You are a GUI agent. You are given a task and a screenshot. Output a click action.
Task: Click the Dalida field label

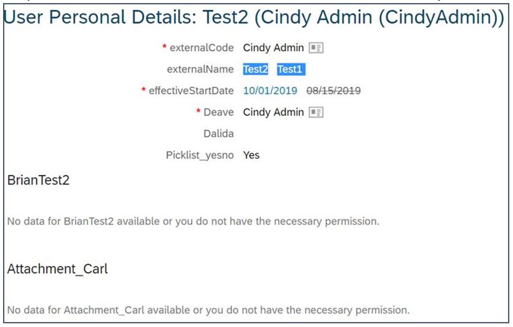click(219, 134)
